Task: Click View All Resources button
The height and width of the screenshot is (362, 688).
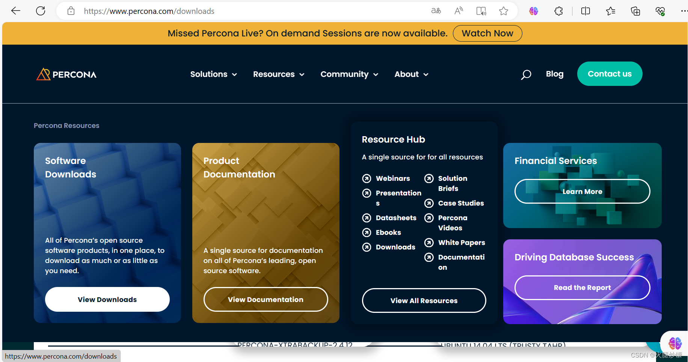Action: point(424,300)
